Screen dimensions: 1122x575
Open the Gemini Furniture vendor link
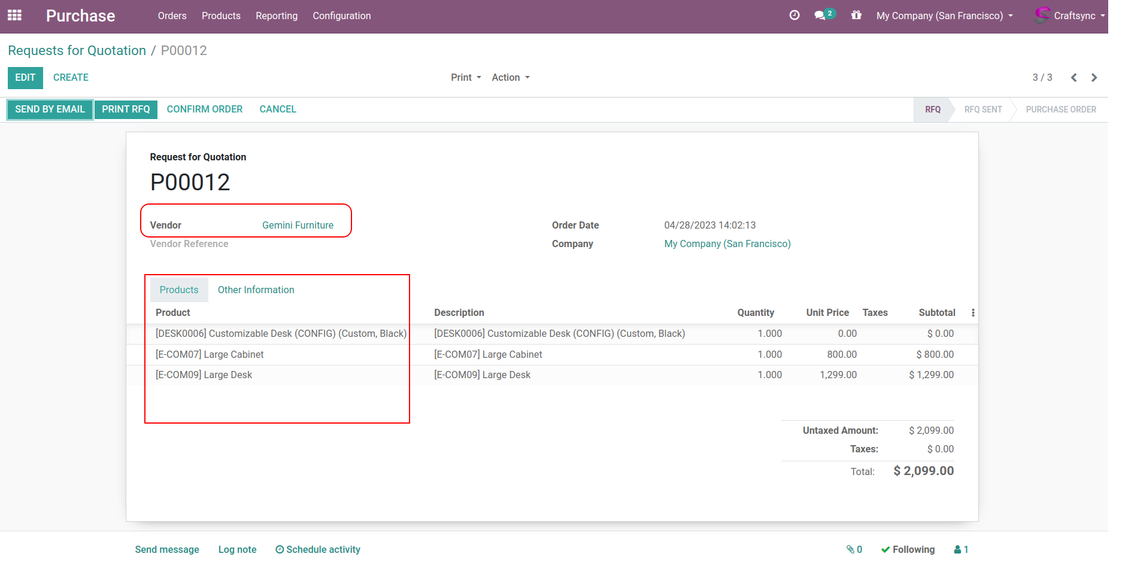coord(298,226)
